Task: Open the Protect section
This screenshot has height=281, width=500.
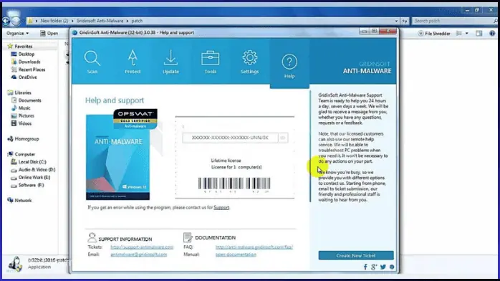Action: (133, 62)
